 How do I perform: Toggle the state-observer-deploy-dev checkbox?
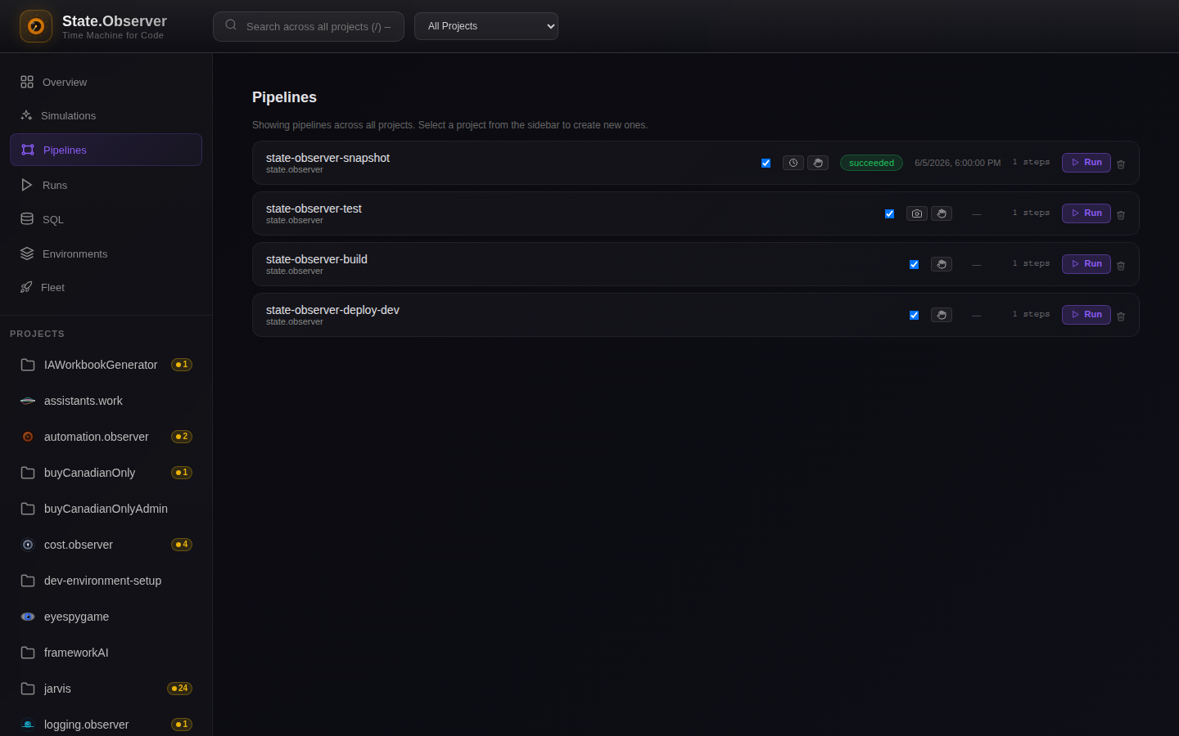914,315
